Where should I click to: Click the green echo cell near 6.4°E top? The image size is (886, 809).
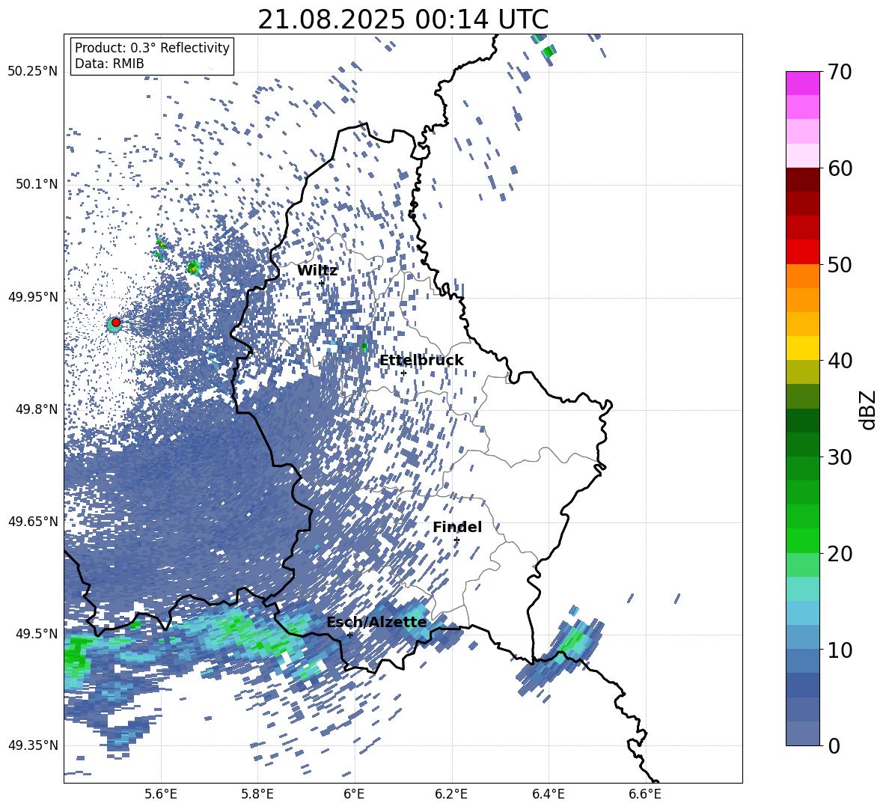pyautogui.click(x=549, y=52)
